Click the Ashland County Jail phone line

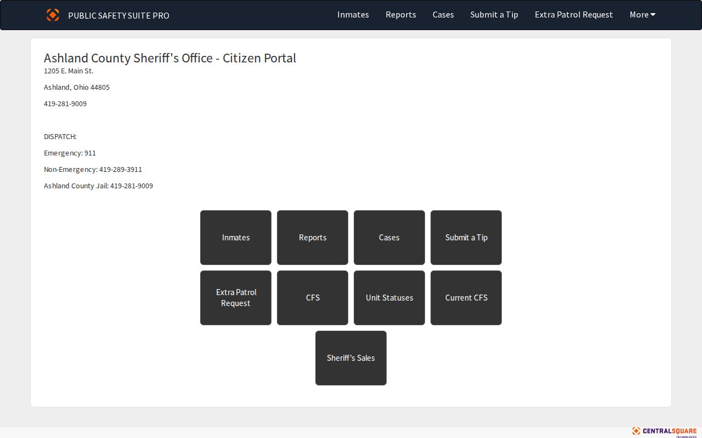pos(98,186)
